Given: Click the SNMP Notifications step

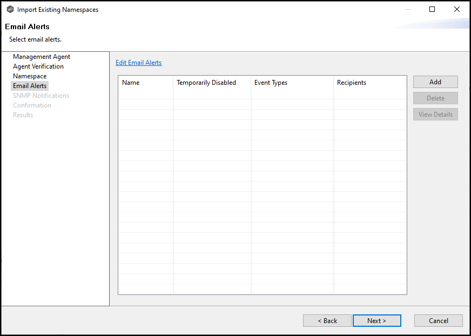Looking at the screenshot, I should (41, 96).
